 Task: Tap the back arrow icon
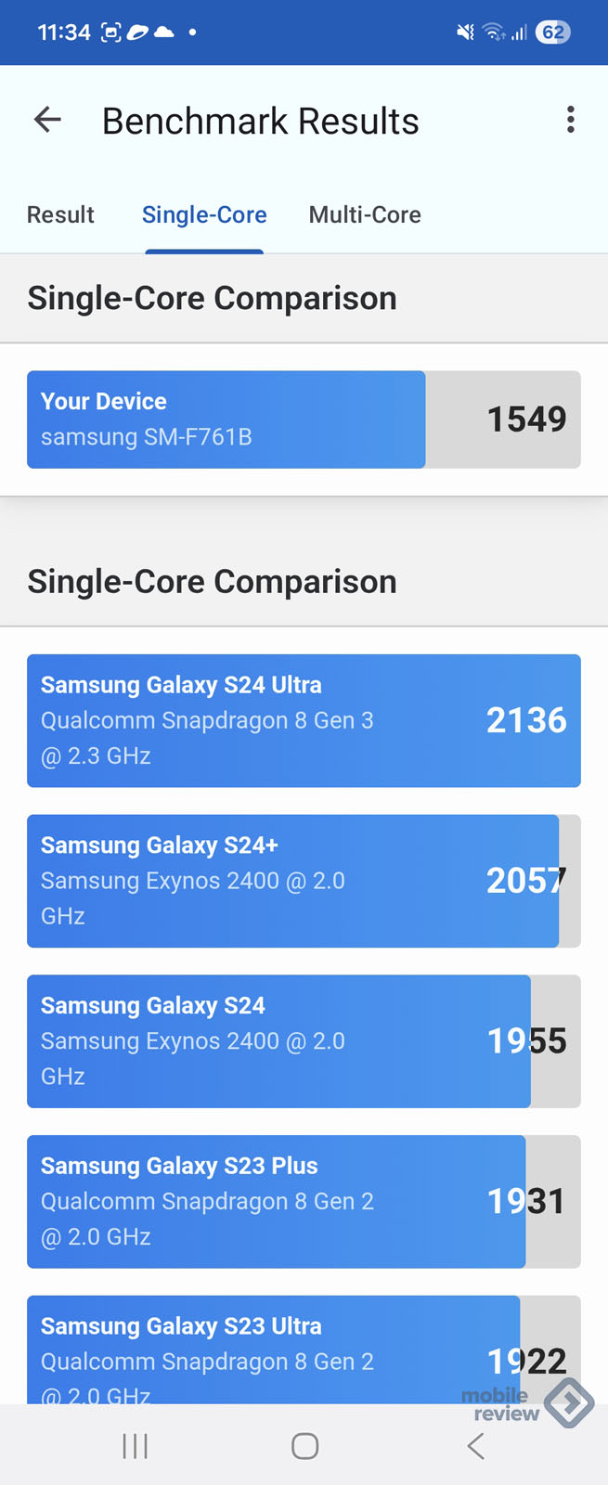(47, 120)
